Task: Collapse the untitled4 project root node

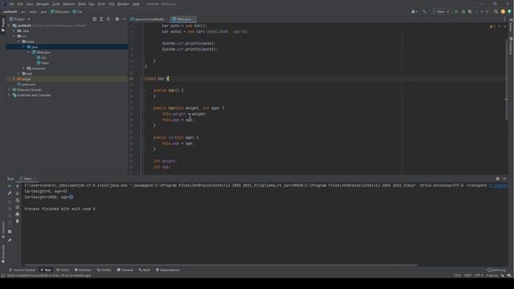Action: click(10, 26)
